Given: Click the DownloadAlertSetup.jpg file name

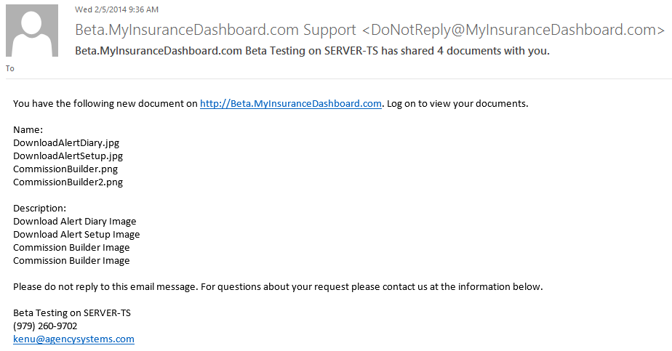Looking at the screenshot, I should [68, 156].
